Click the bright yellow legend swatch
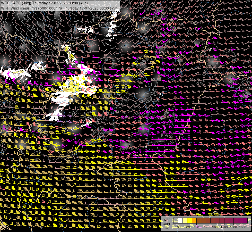Image resolution: width=252 pixels, height=232 pixels. (190, 221)
